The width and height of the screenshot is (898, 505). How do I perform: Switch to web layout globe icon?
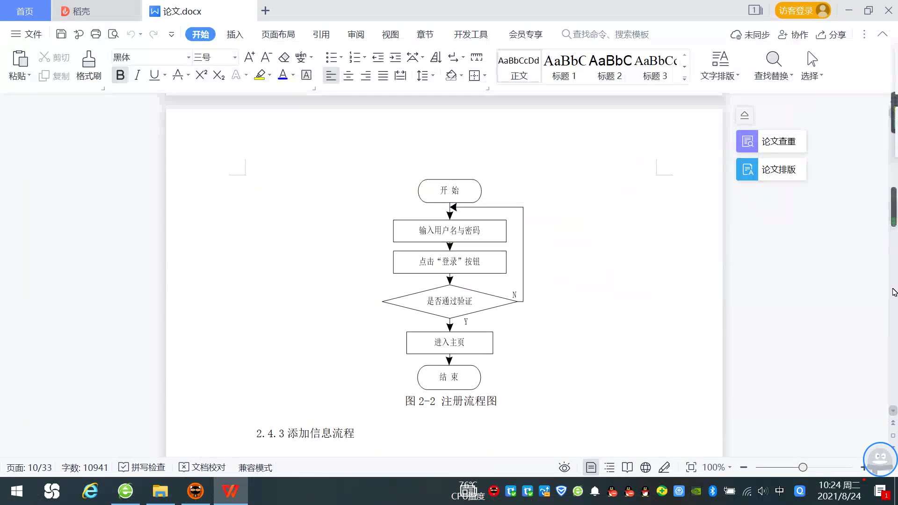tap(645, 467)
